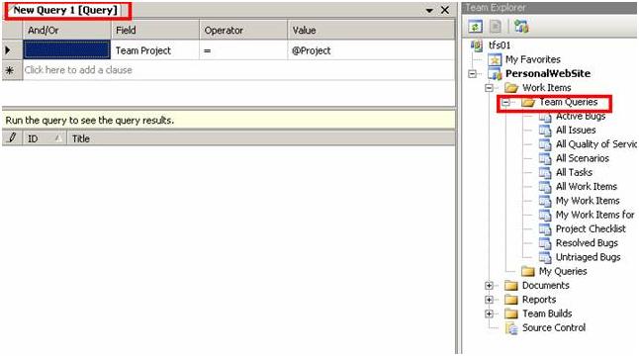
Task: Expand the Documents node
Action: [489, 286]
